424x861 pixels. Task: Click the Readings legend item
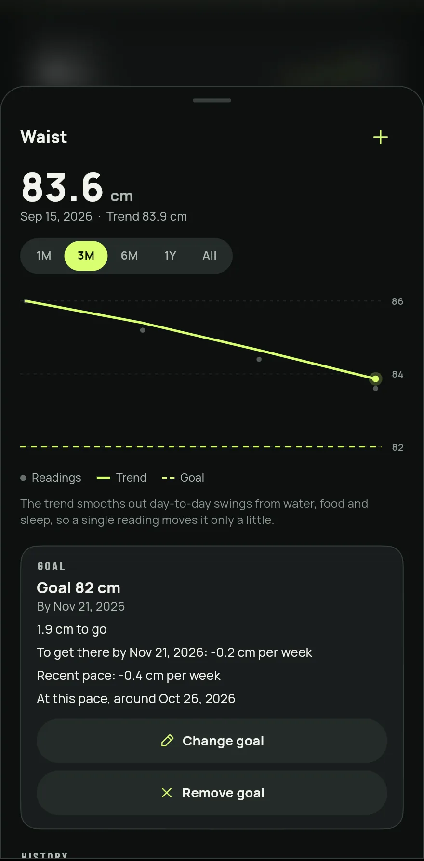(51, 478)
